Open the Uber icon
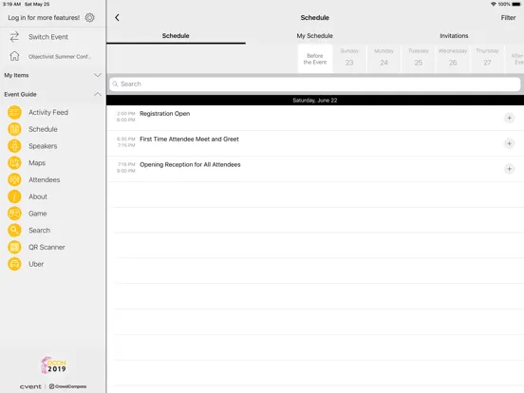The height and width of the screenshot is (393, 524). click(14, 264)
